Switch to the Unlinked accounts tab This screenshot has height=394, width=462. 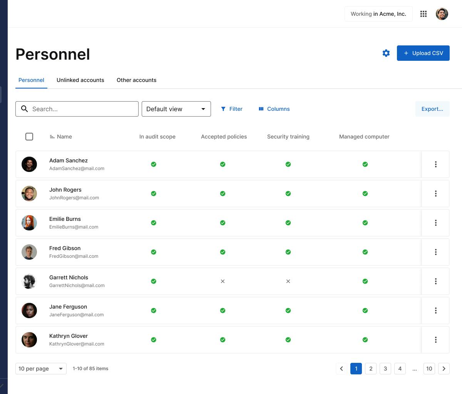click(80, 80)
